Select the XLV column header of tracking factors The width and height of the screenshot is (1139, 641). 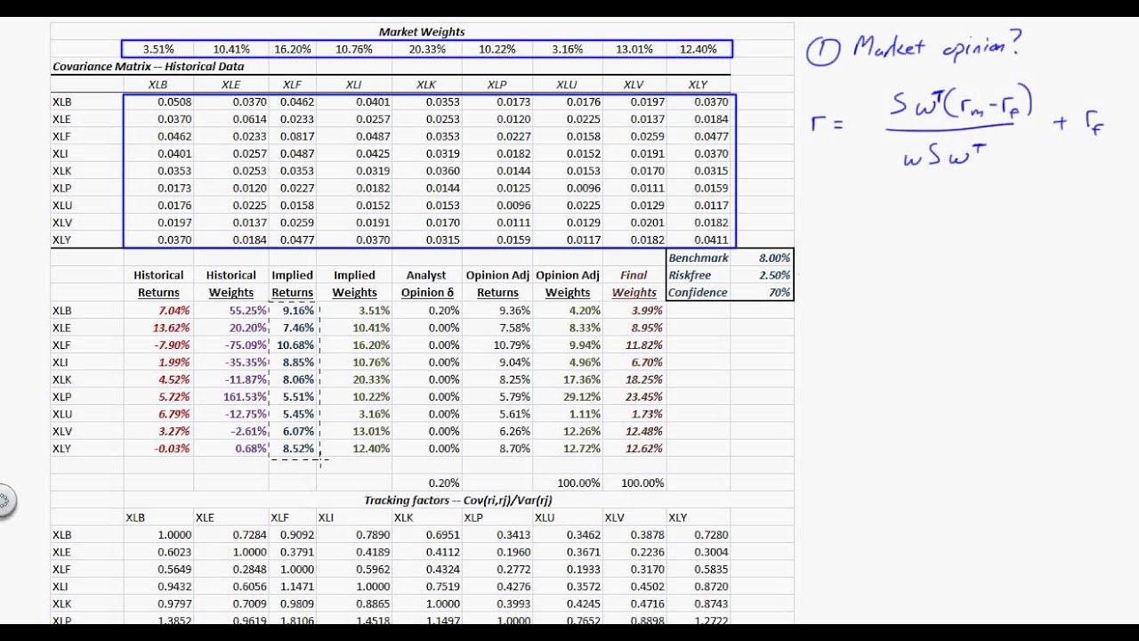pos(616,517)
